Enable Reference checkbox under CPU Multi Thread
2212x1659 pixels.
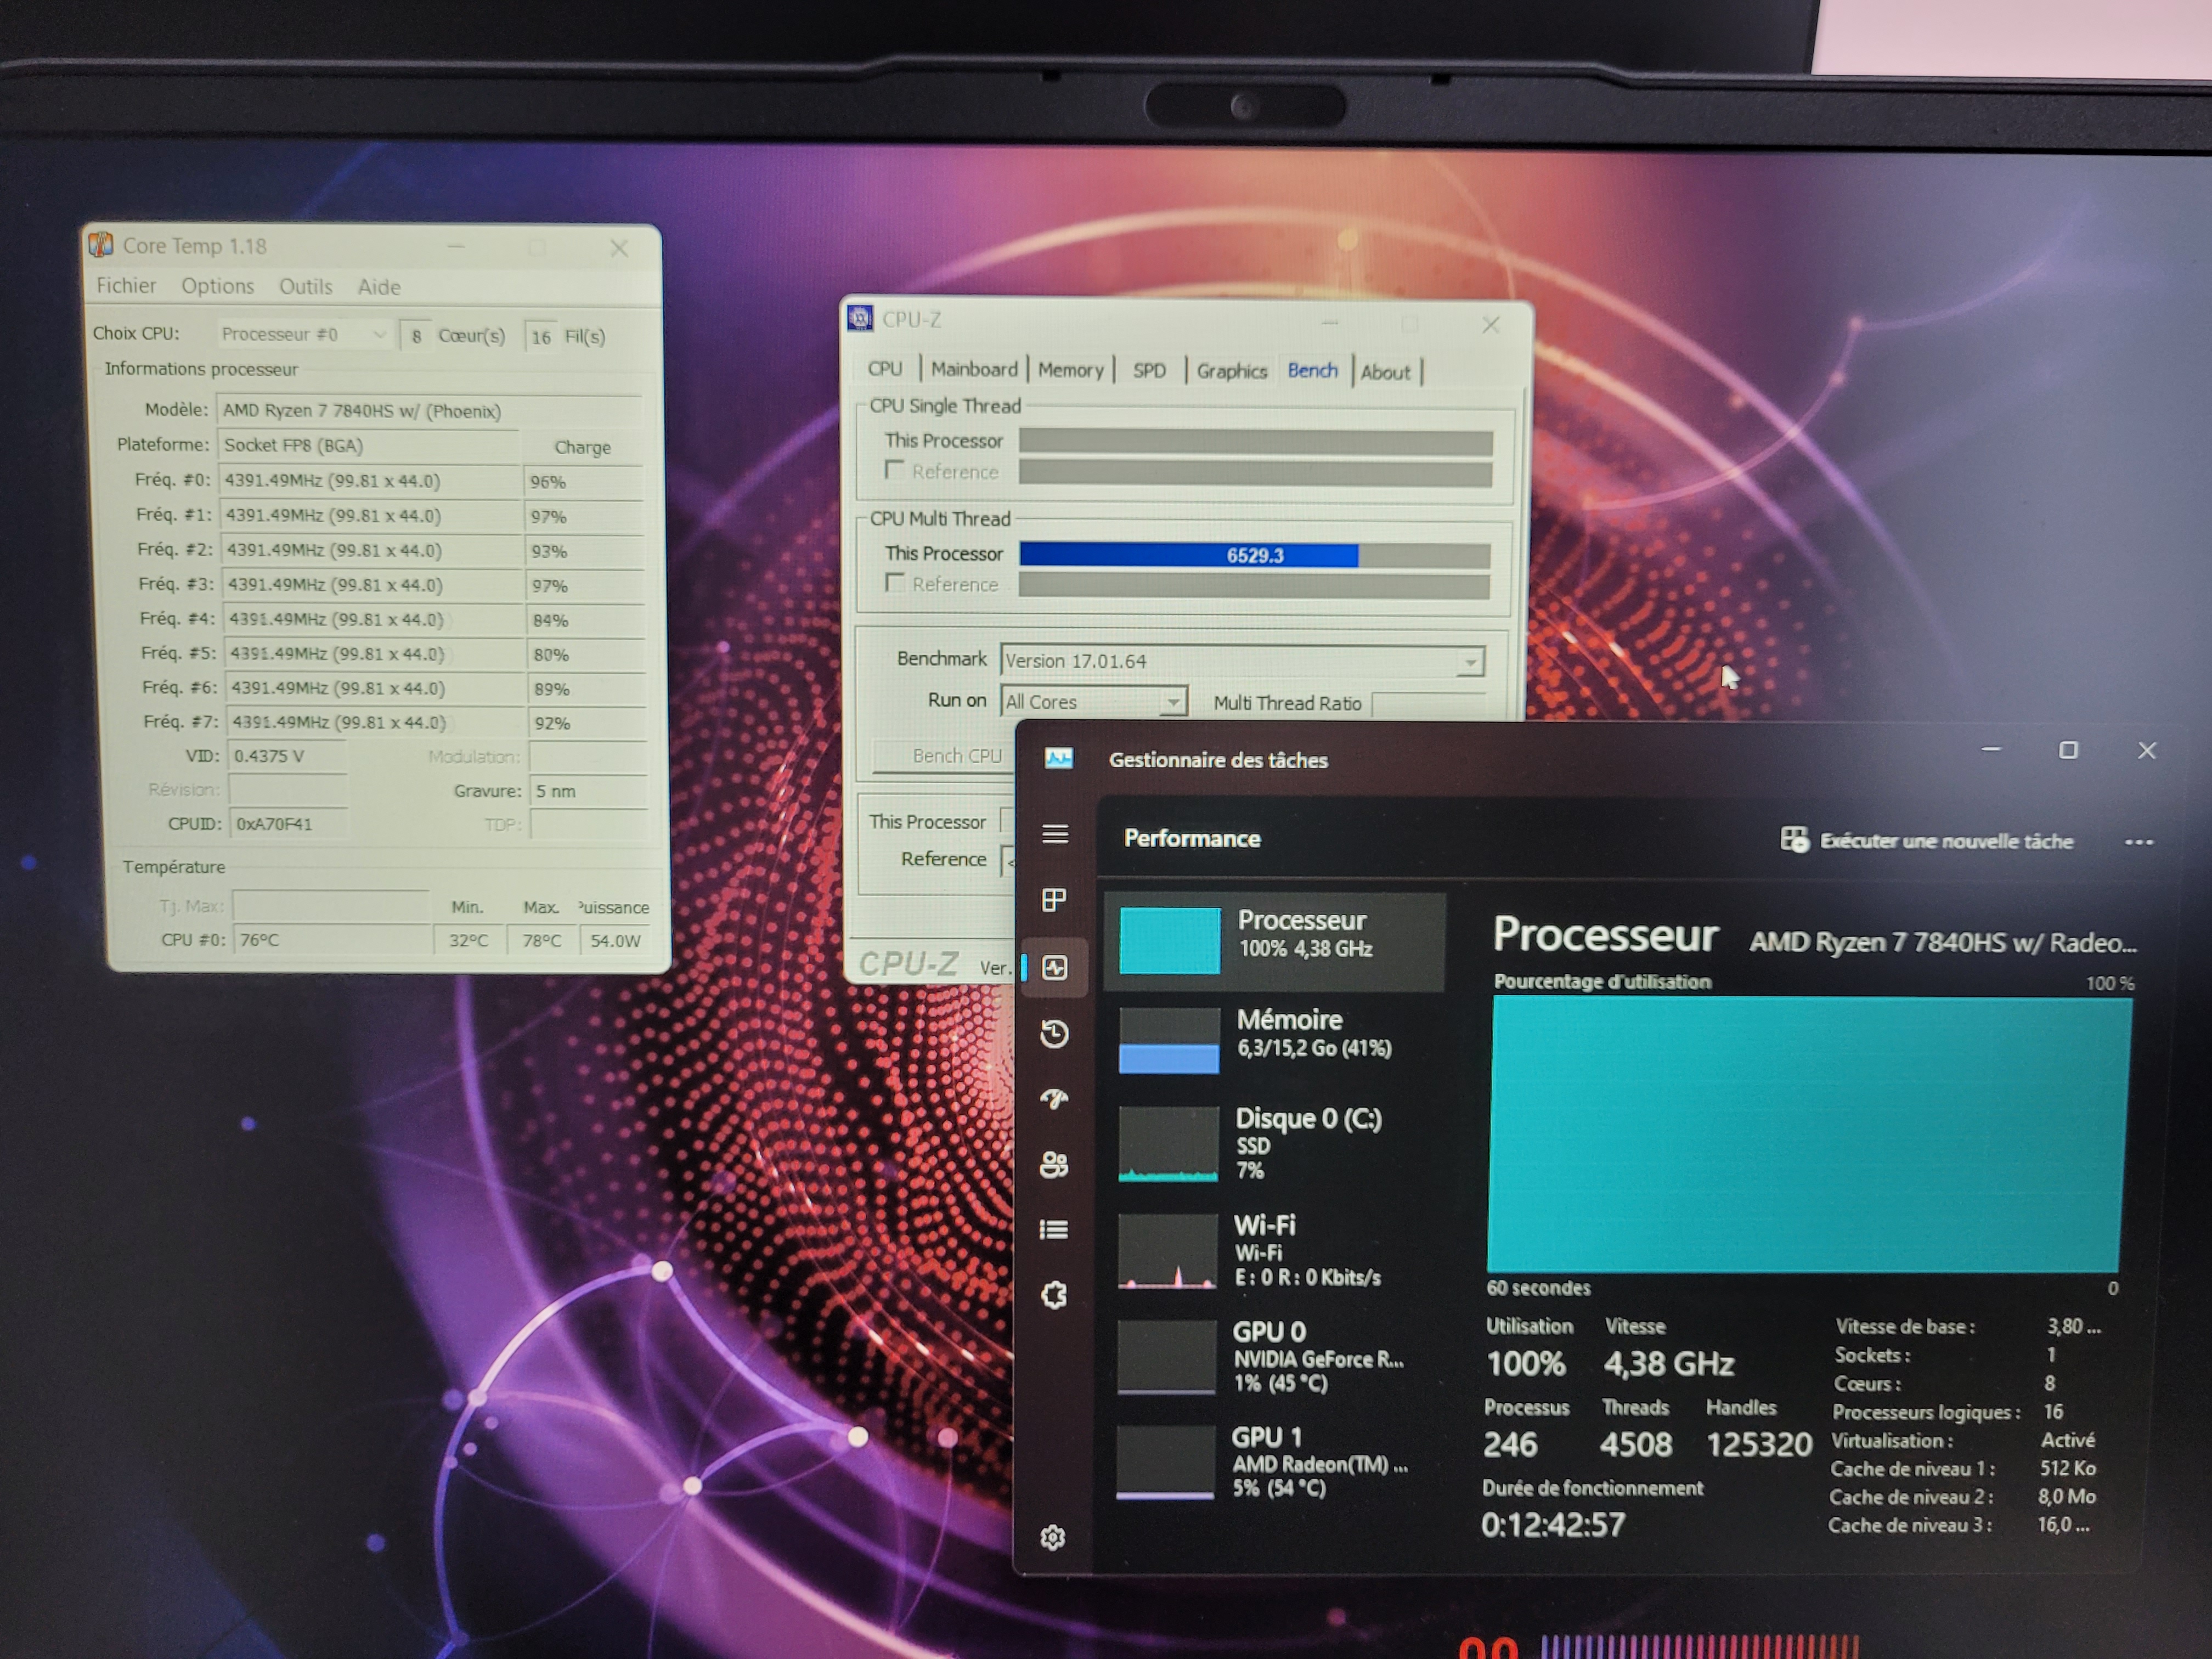click(x=895, y=583)
